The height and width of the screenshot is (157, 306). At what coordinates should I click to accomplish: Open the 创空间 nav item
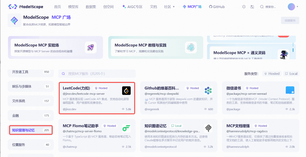pyautogui.click(x=108, y=7)
